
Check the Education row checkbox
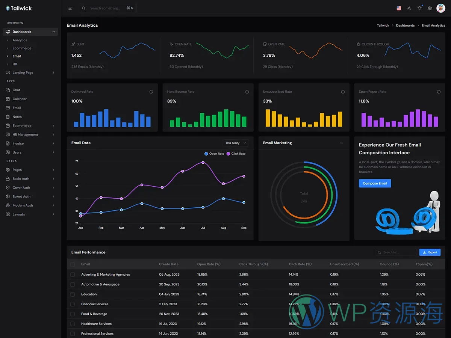coord(73,294)
